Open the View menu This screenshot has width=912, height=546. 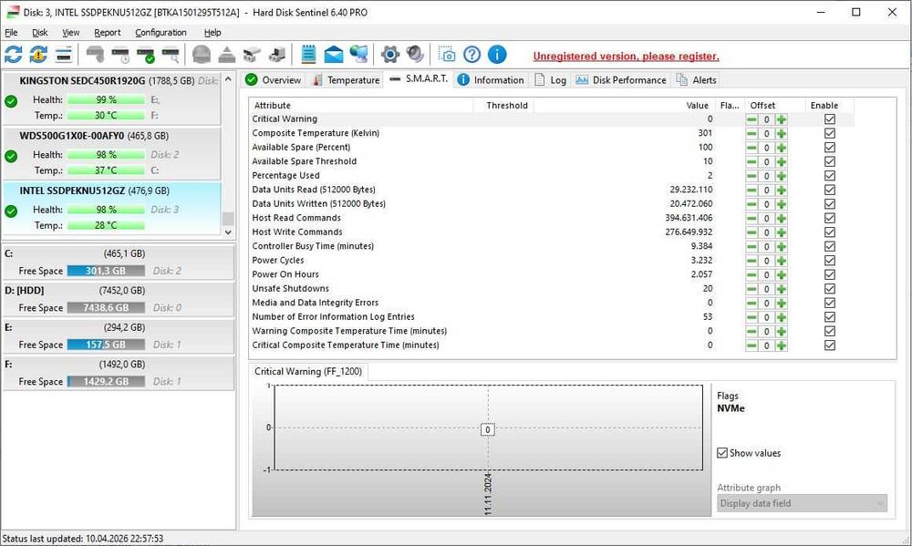(70, 33)
